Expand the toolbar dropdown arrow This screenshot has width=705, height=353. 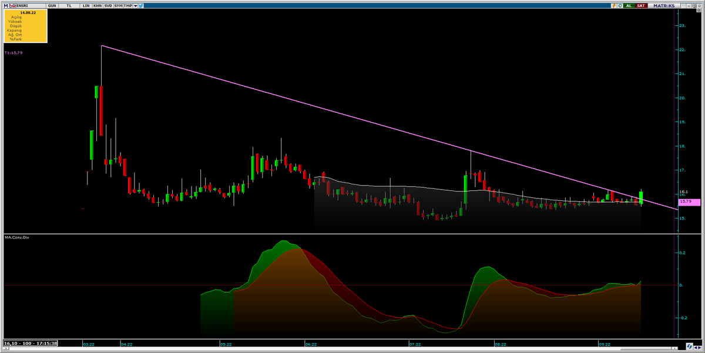point(136,5)
